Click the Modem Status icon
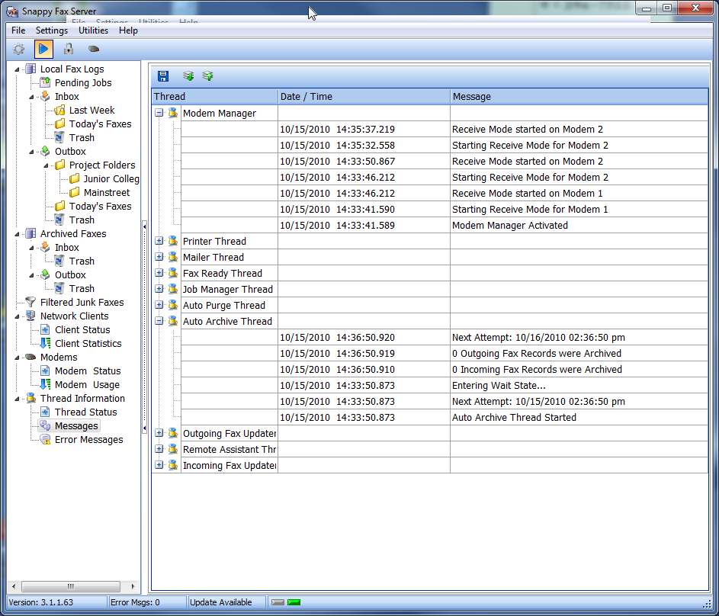Screen dimensions: 719x616 pyautogui.click(x=45, y=371)
